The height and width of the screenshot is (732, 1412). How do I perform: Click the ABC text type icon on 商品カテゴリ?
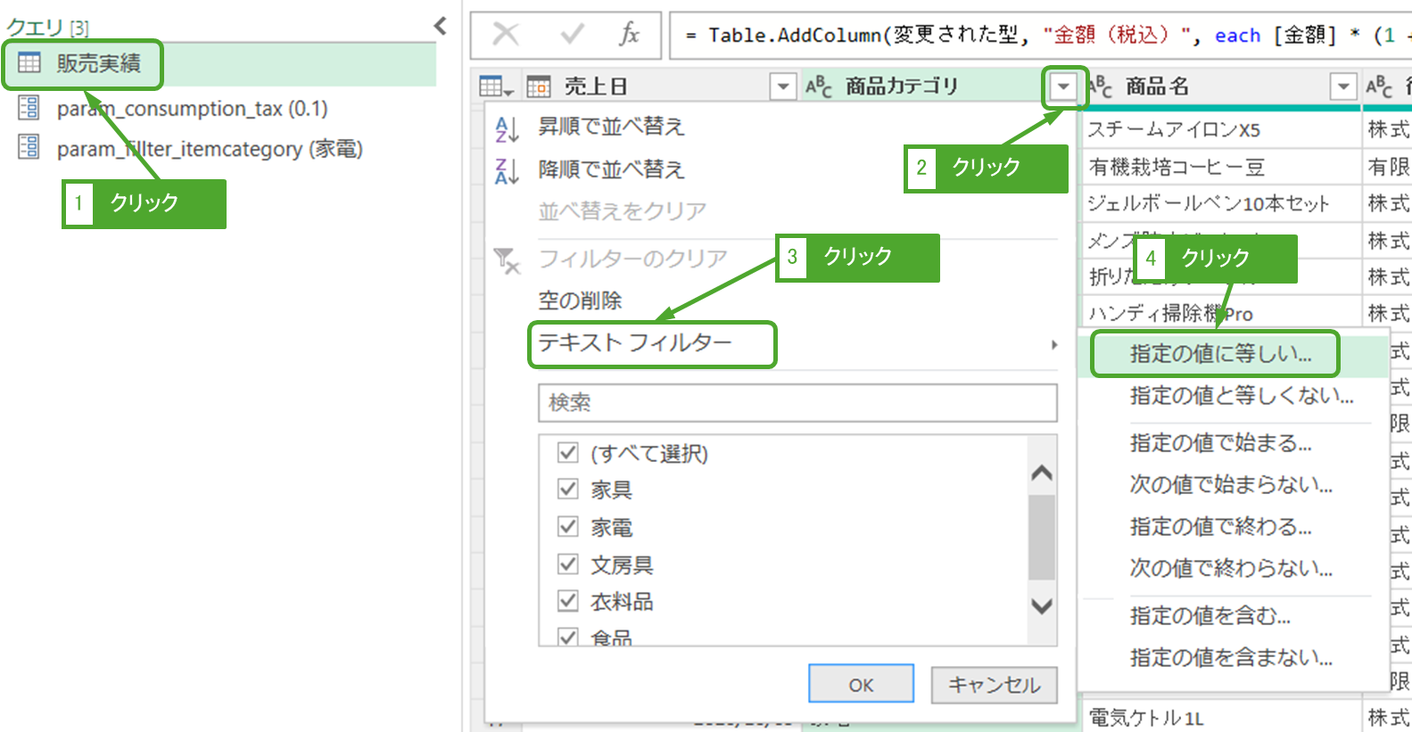click(x=818, y=86)
